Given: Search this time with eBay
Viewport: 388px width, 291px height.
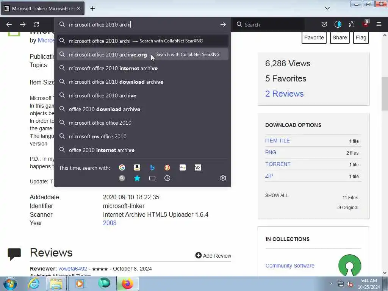Looking at the screenshot, I should [x=183, y=167].
